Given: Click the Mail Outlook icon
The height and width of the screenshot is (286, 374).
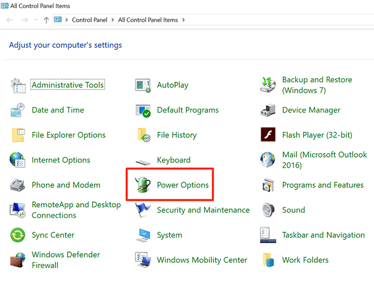Looking at the screenshot, I should coord(268,160).
